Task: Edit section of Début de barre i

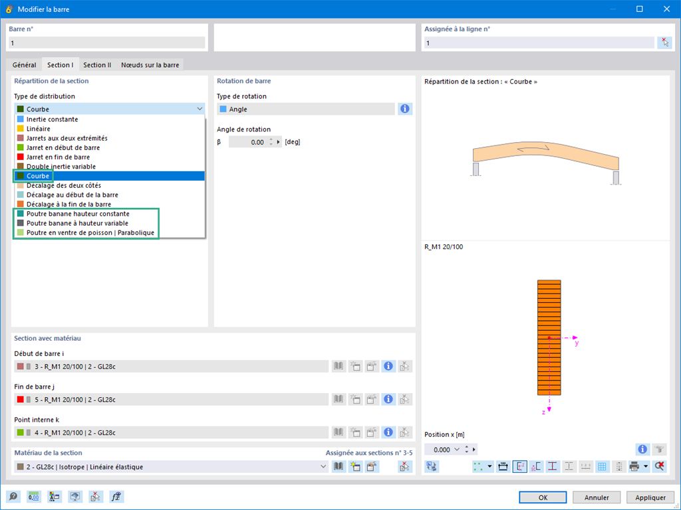Action: (372, 366)
